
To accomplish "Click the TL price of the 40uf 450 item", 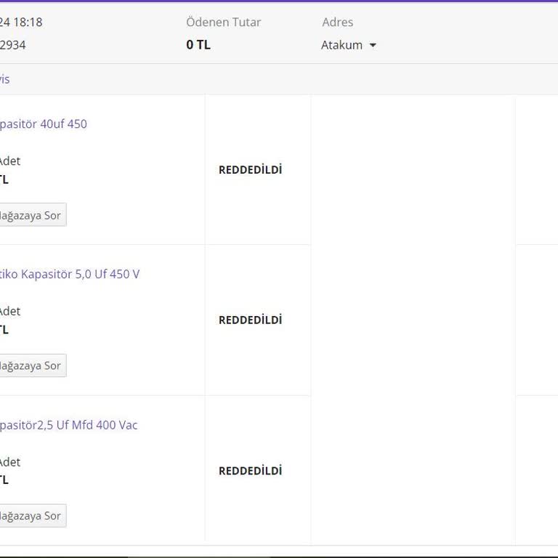I will pyautogui.click(x=4, y=179).
